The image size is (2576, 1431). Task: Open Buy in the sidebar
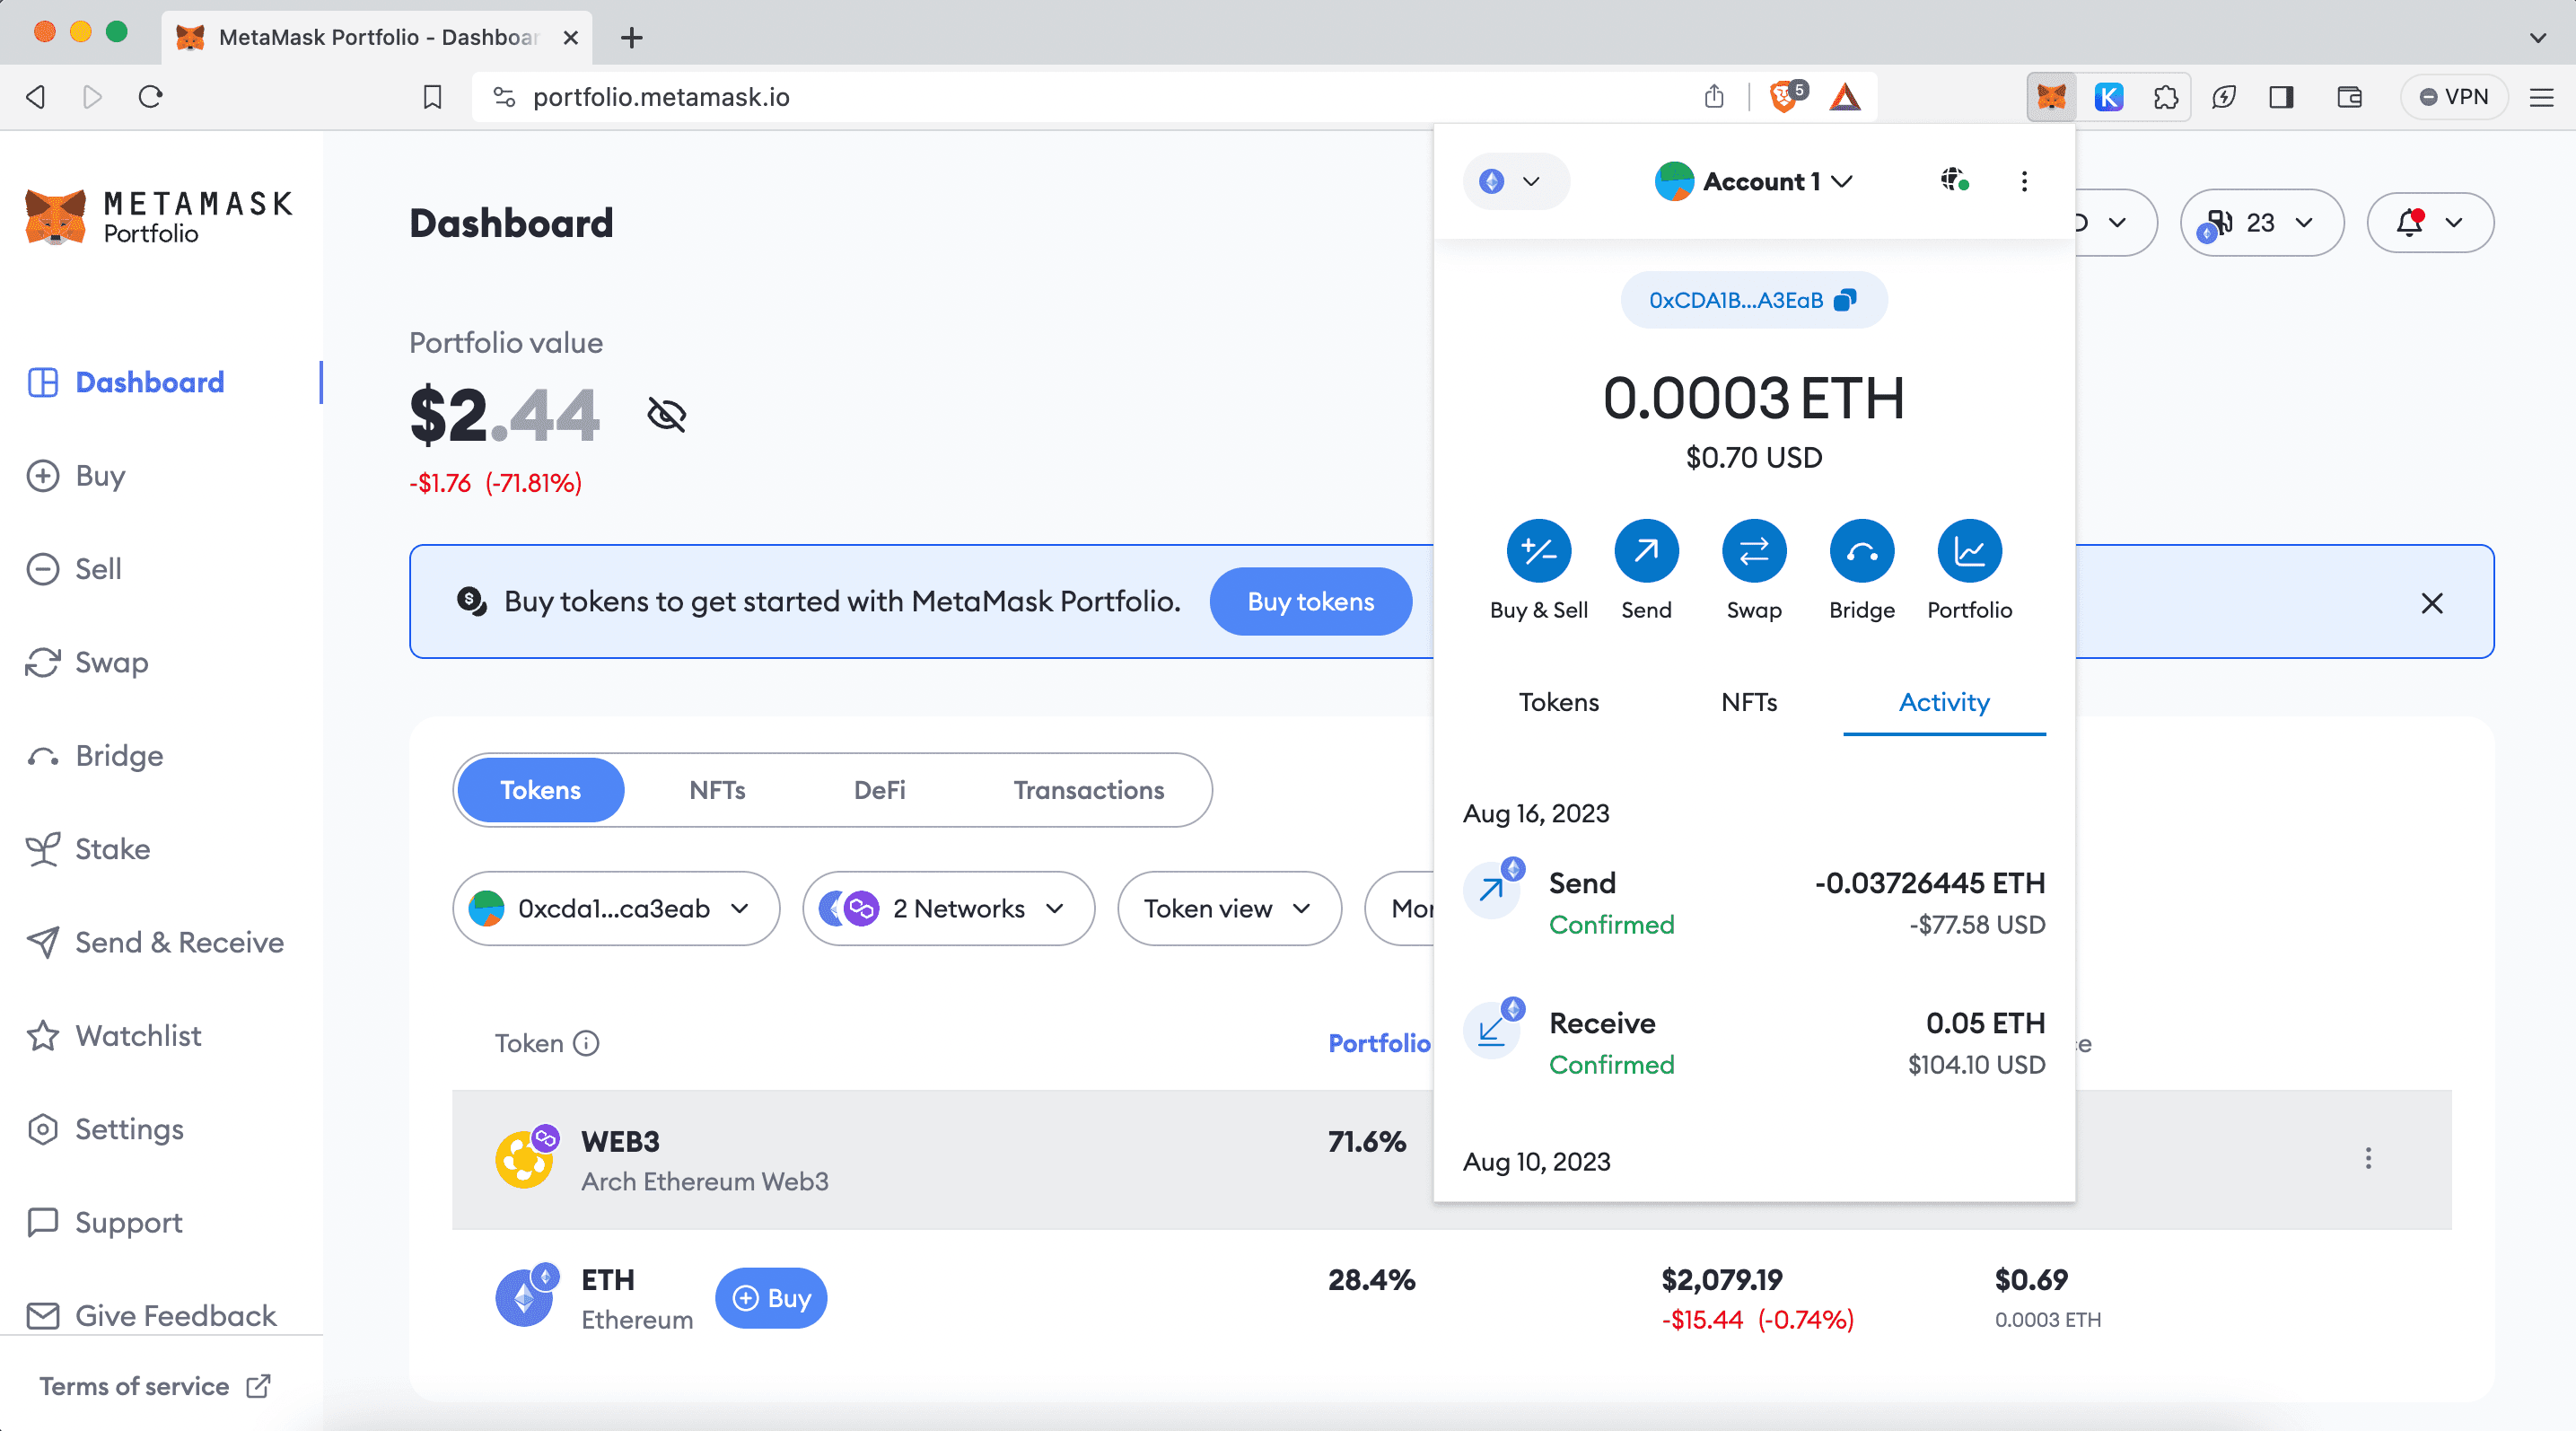click(76, 476)
